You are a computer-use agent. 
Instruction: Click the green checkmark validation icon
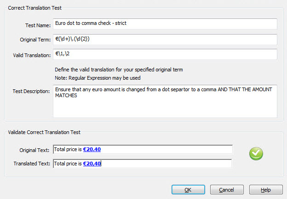coord(256,154)
